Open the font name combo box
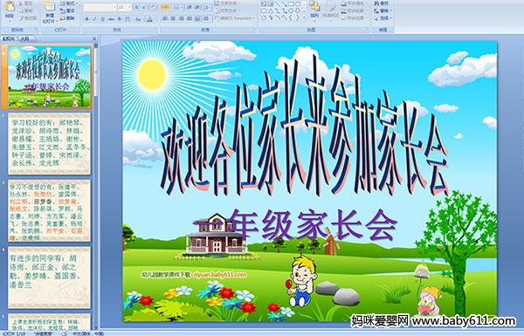This screenshot has height=336, width=524. 100,7
